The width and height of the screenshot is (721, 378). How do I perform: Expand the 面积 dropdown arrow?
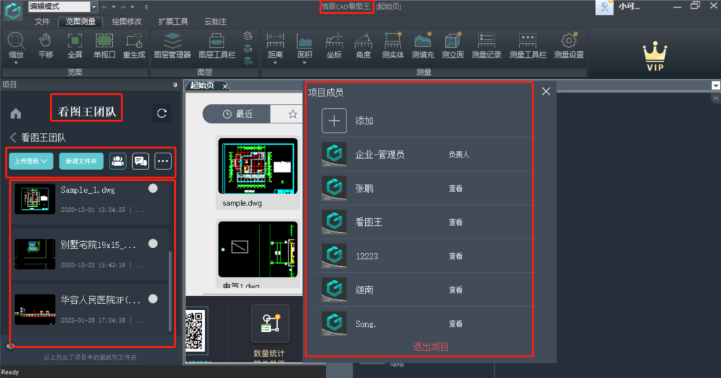304,63
